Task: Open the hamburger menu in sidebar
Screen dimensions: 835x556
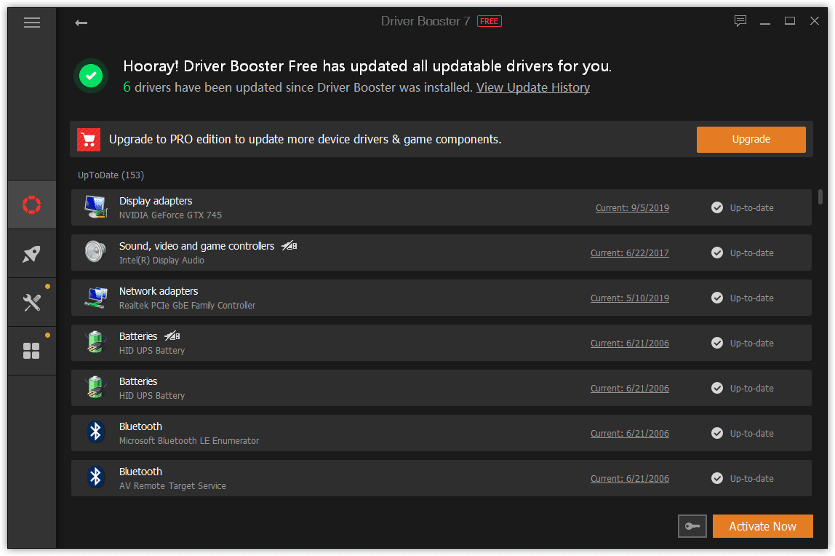Action: tap(31, 23)
